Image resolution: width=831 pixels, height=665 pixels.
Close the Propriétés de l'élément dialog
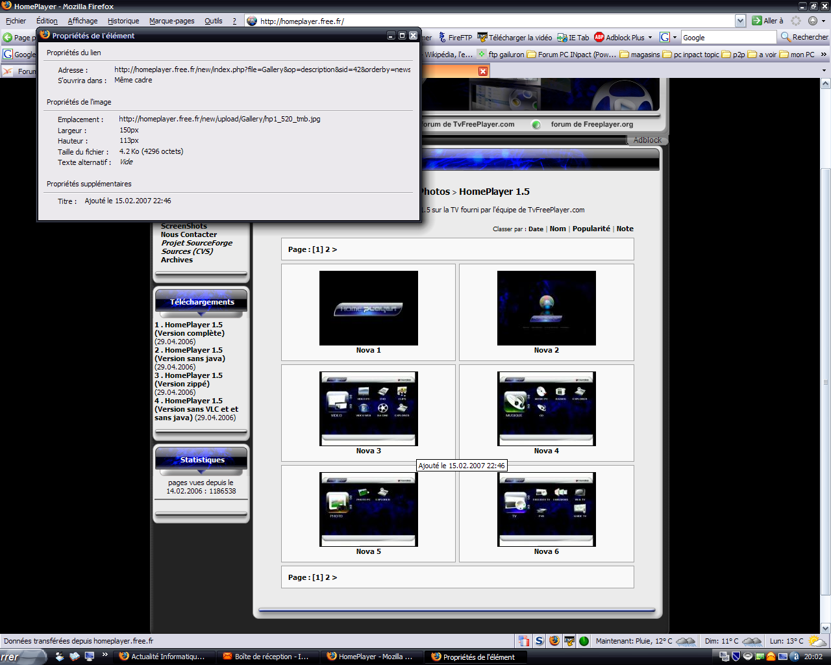click(x=413, y=36)
